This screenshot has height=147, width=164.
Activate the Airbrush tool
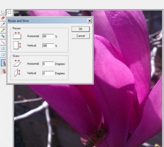coord(3,36)
